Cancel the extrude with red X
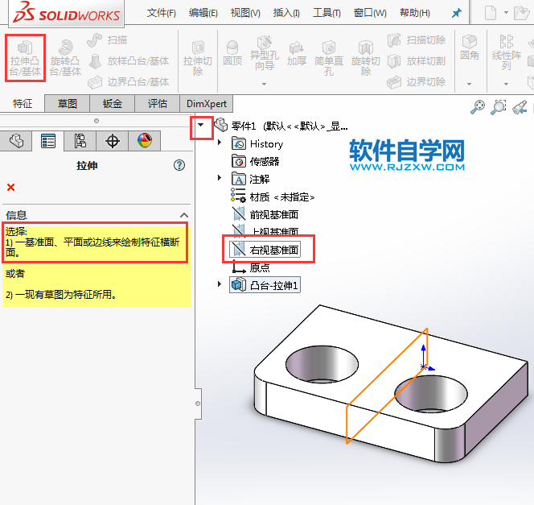534x505 pixels. 11,187
